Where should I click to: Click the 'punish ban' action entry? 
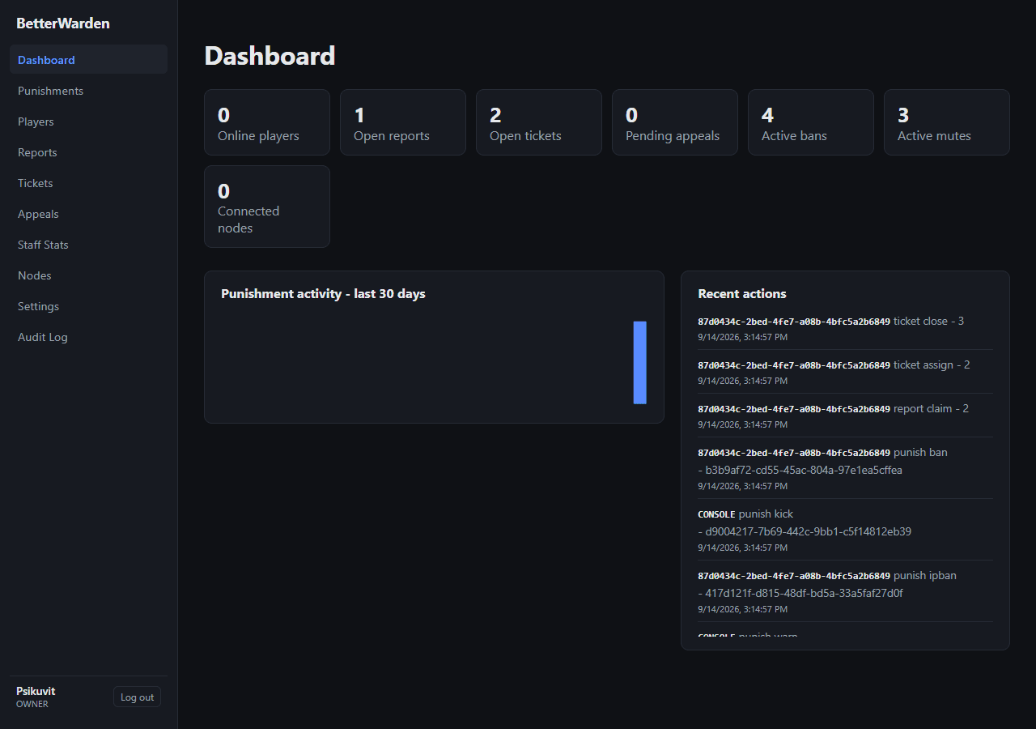[x=845, y=468]
